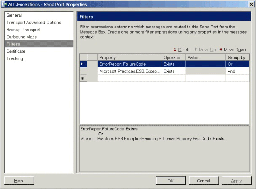Open the General settings page
This screenshot has height=189, width=256.
pyautogui.click(x=14, y=15)
